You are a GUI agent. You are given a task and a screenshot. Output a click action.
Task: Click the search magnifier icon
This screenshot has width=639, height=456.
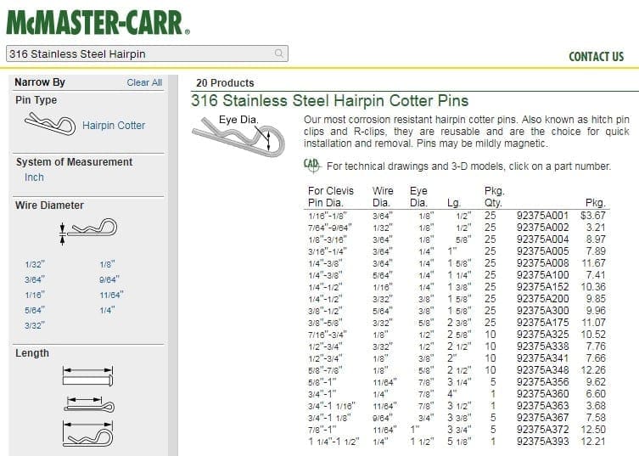tap(278, 53)
